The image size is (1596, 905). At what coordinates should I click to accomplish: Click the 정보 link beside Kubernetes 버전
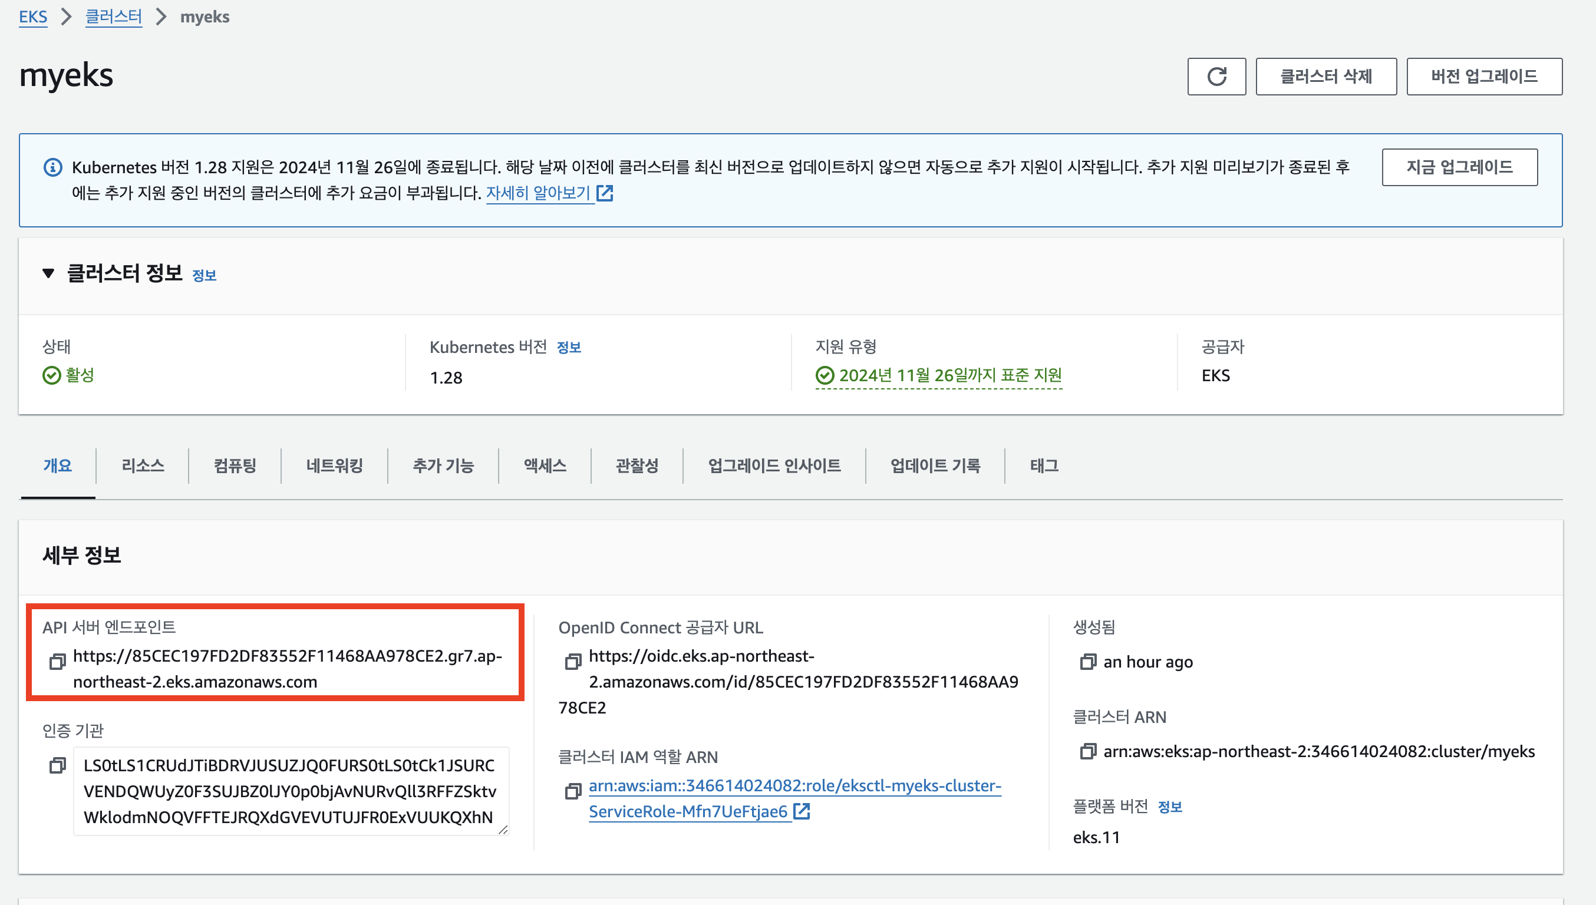[x=568, y=348]
